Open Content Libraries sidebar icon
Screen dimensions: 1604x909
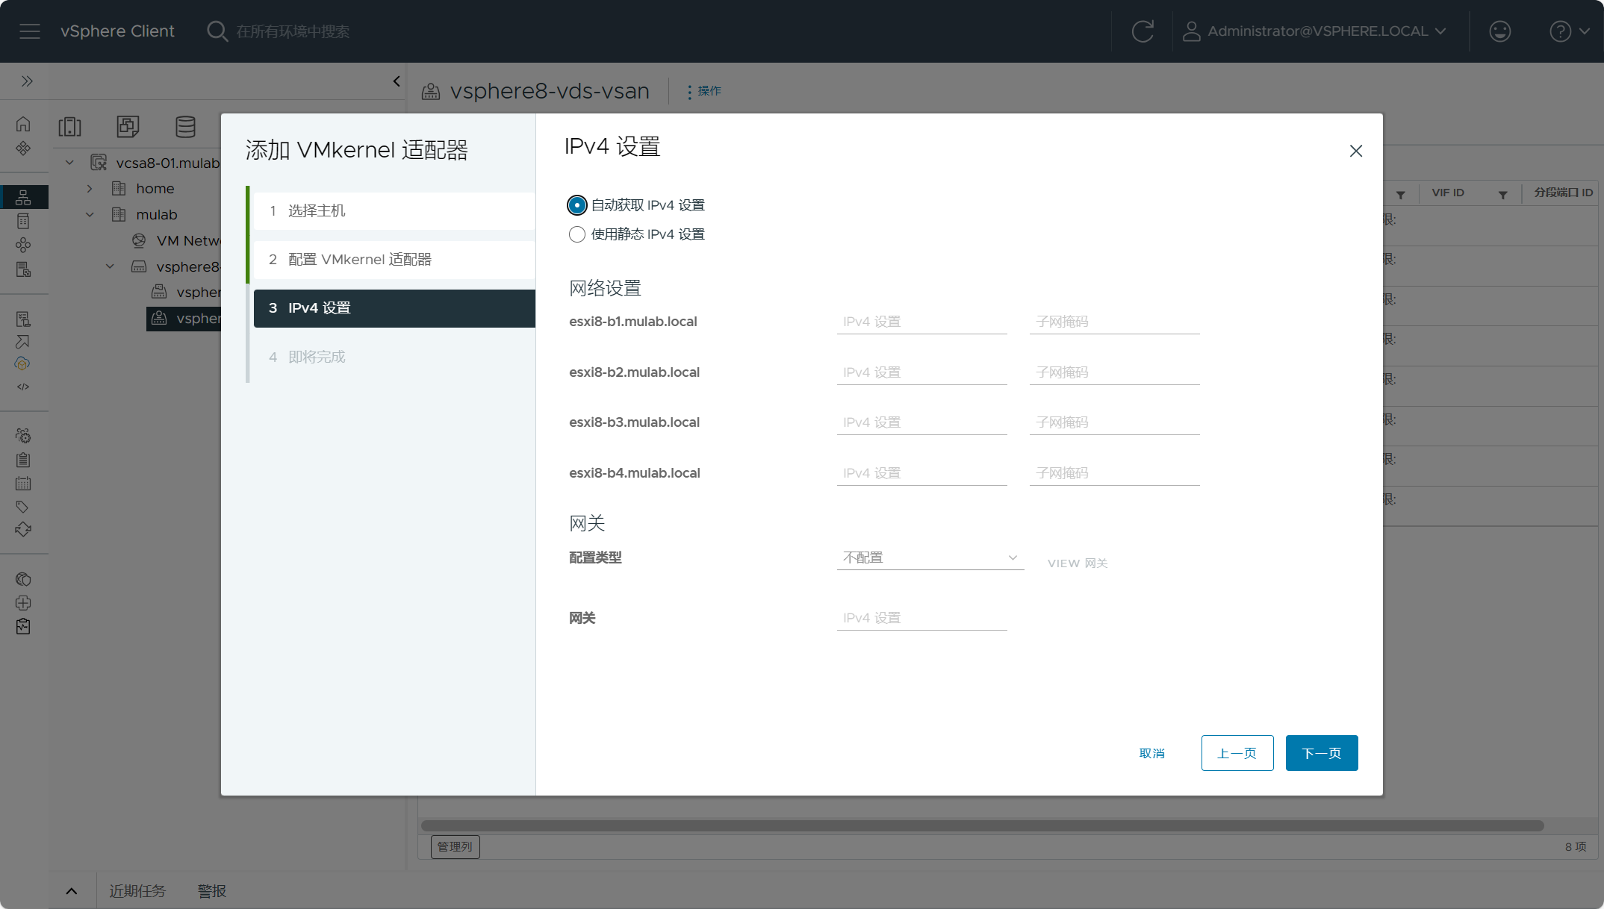click(x=23, y=221)
